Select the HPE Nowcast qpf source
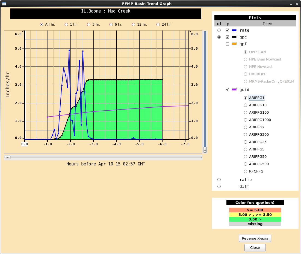301x254 pixels. (x=258, y=67)
